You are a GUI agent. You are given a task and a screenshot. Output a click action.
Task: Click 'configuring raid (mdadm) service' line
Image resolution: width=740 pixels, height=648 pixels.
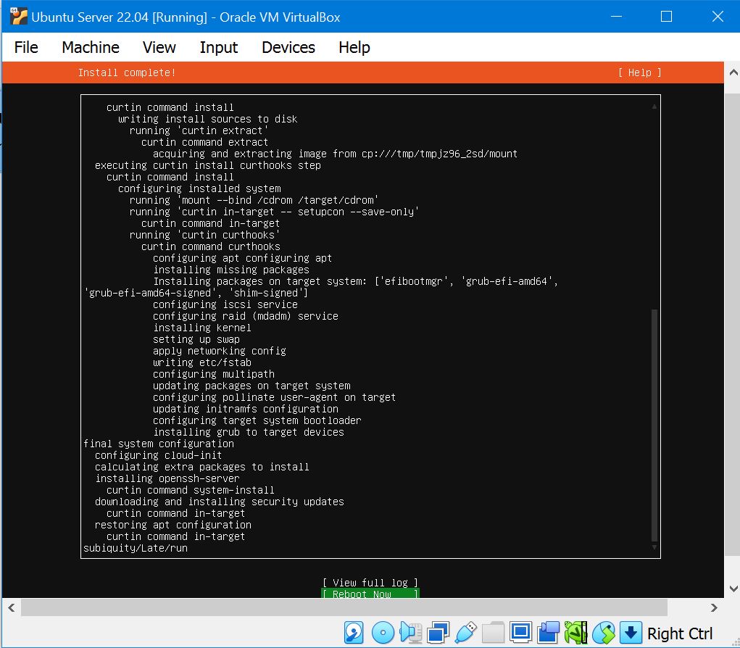(x=246, y=316)
